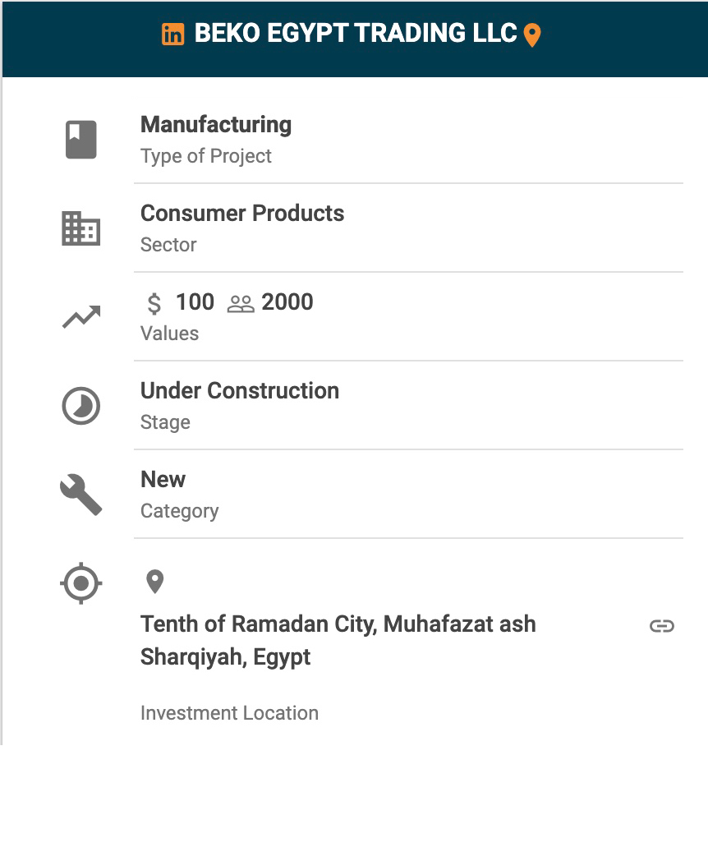Click the building icon beside Sector
The width and height of the screenshot is (708, 861).
tap(81, 228)
